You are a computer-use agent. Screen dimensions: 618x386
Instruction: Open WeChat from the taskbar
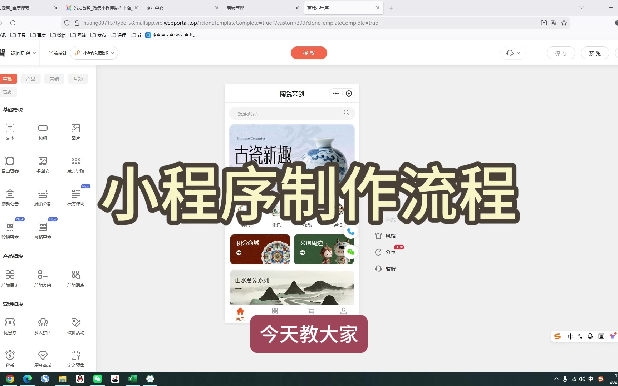98,379
